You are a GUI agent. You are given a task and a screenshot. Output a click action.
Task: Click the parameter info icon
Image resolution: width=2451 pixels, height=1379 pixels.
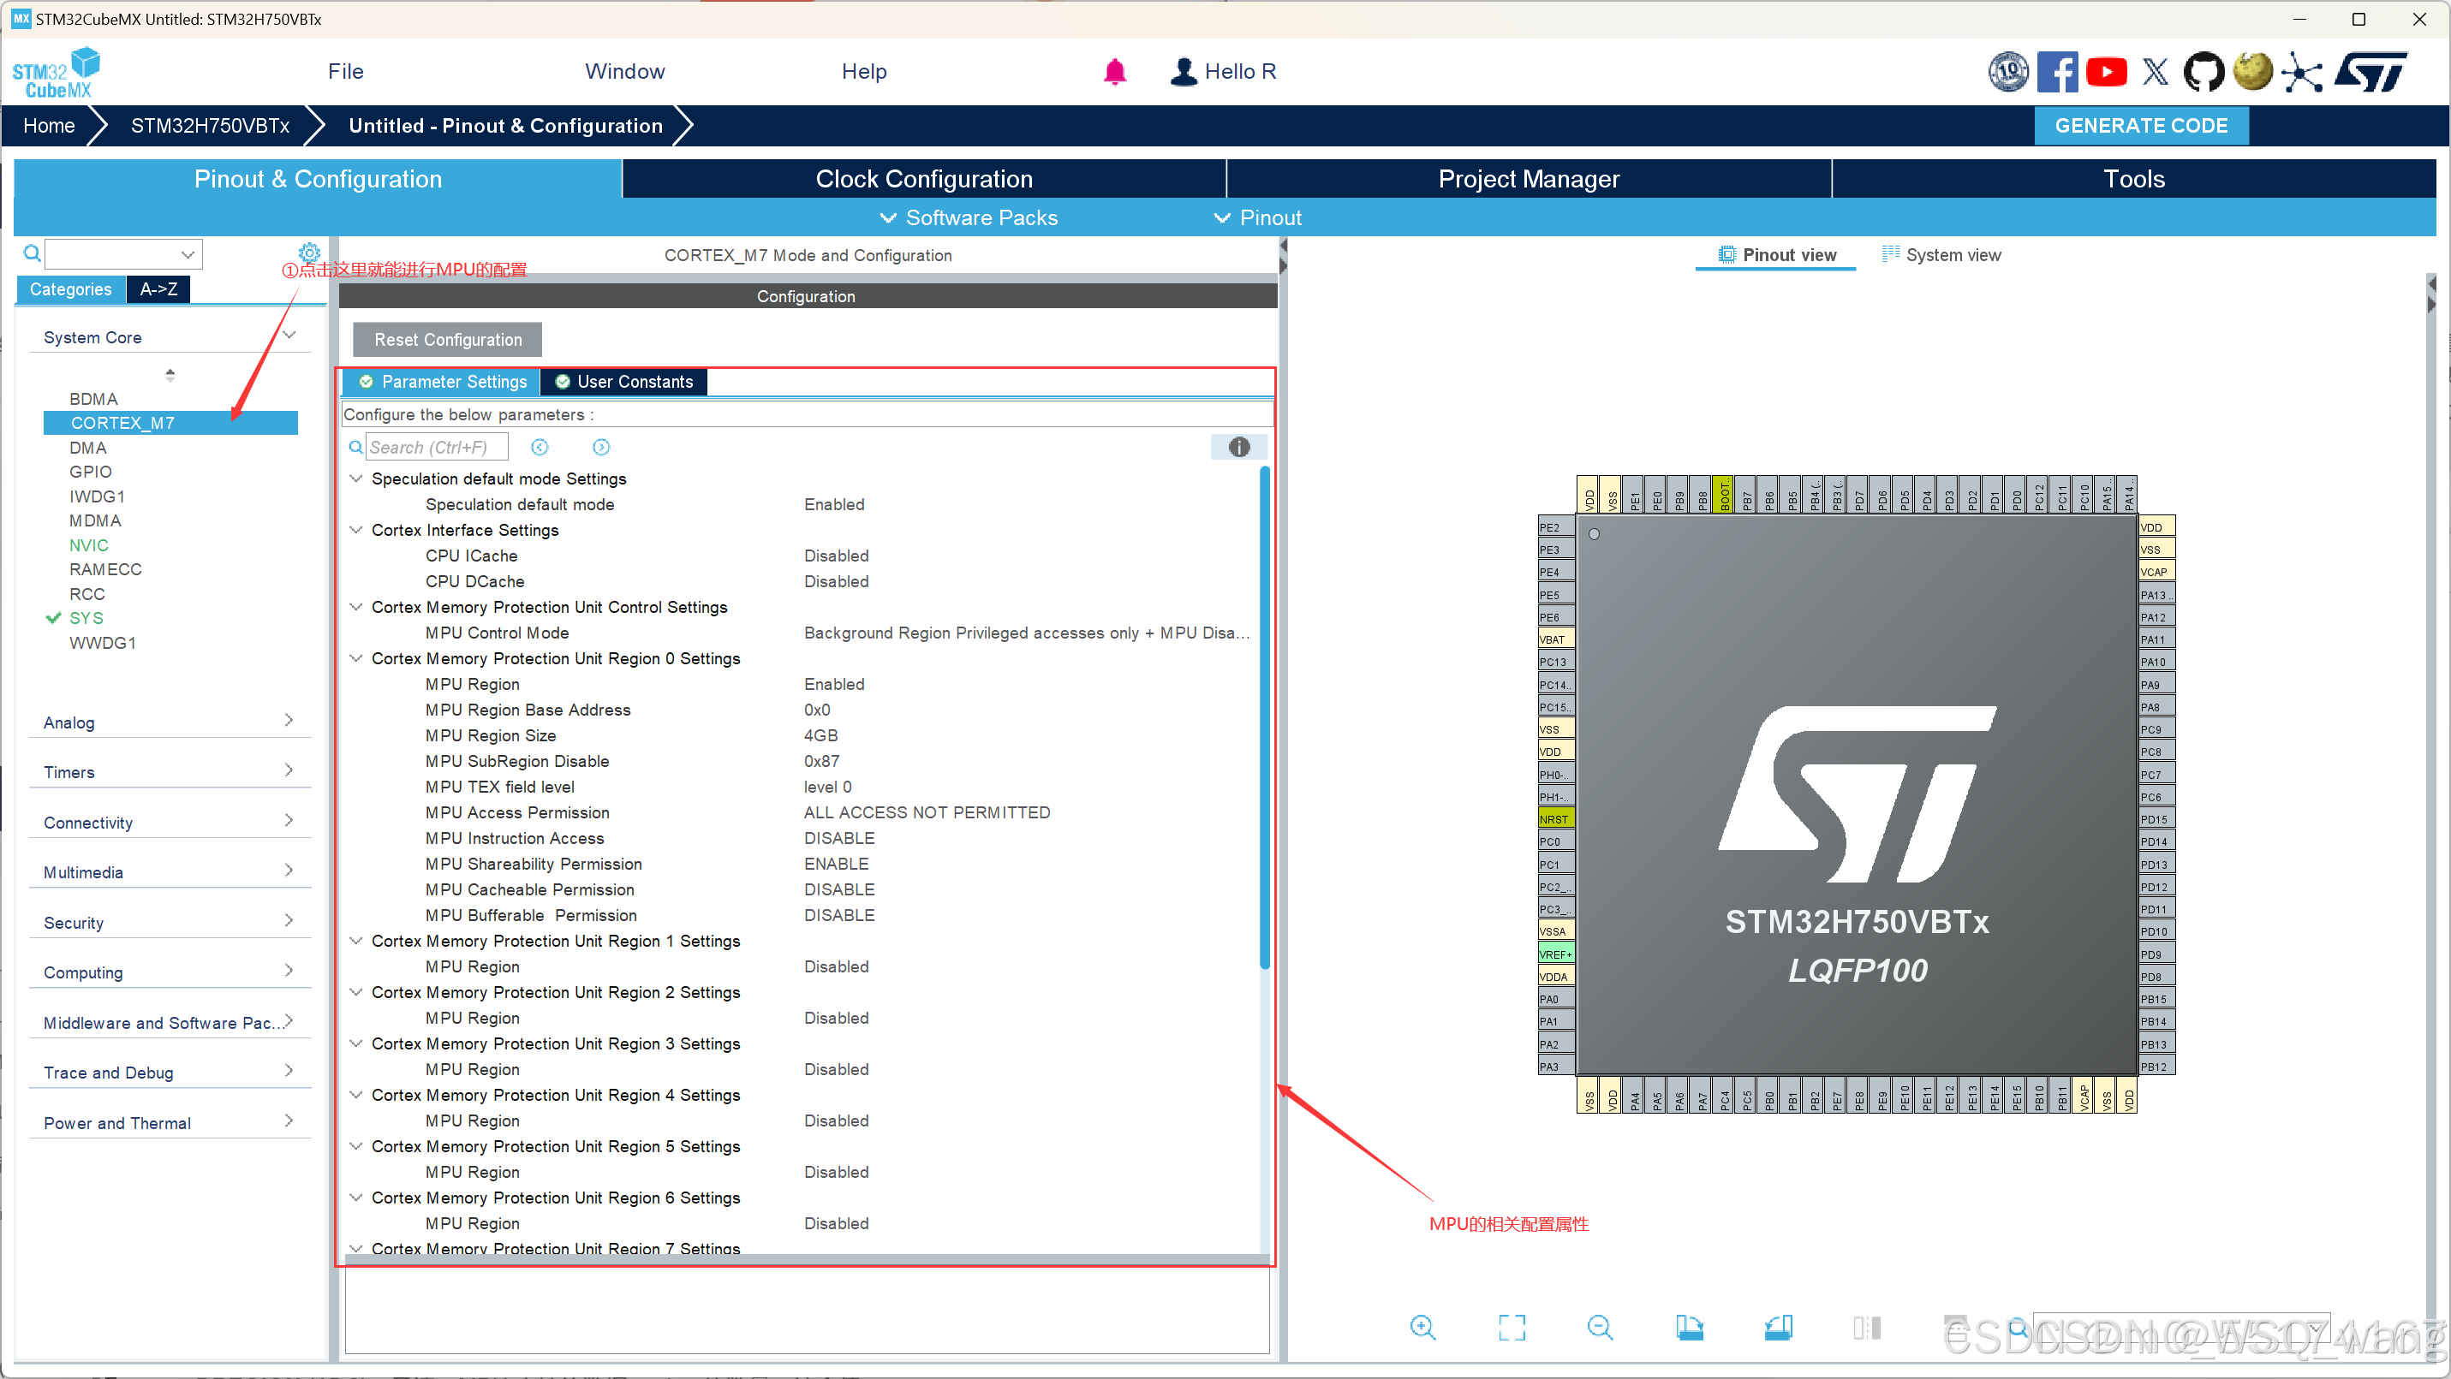point(1237,447)
